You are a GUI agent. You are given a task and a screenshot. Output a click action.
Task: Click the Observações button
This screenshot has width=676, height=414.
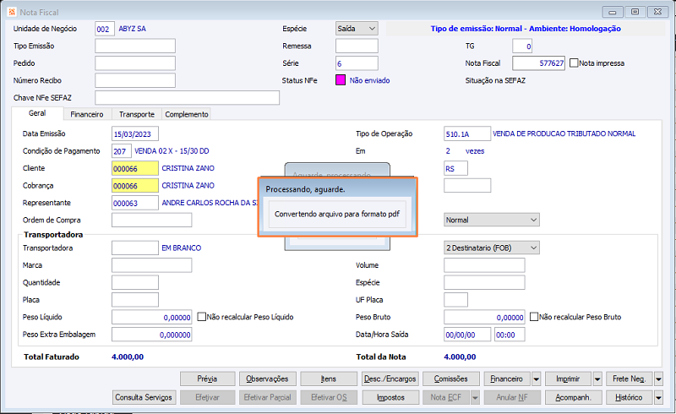tap(267, 379)
